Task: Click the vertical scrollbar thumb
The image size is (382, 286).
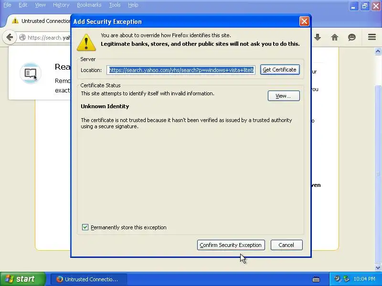Action: coord(378,174)
